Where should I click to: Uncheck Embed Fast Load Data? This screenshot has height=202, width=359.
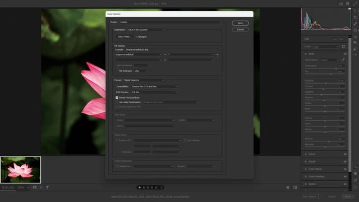pyautogui.click(x=117, y=98)
